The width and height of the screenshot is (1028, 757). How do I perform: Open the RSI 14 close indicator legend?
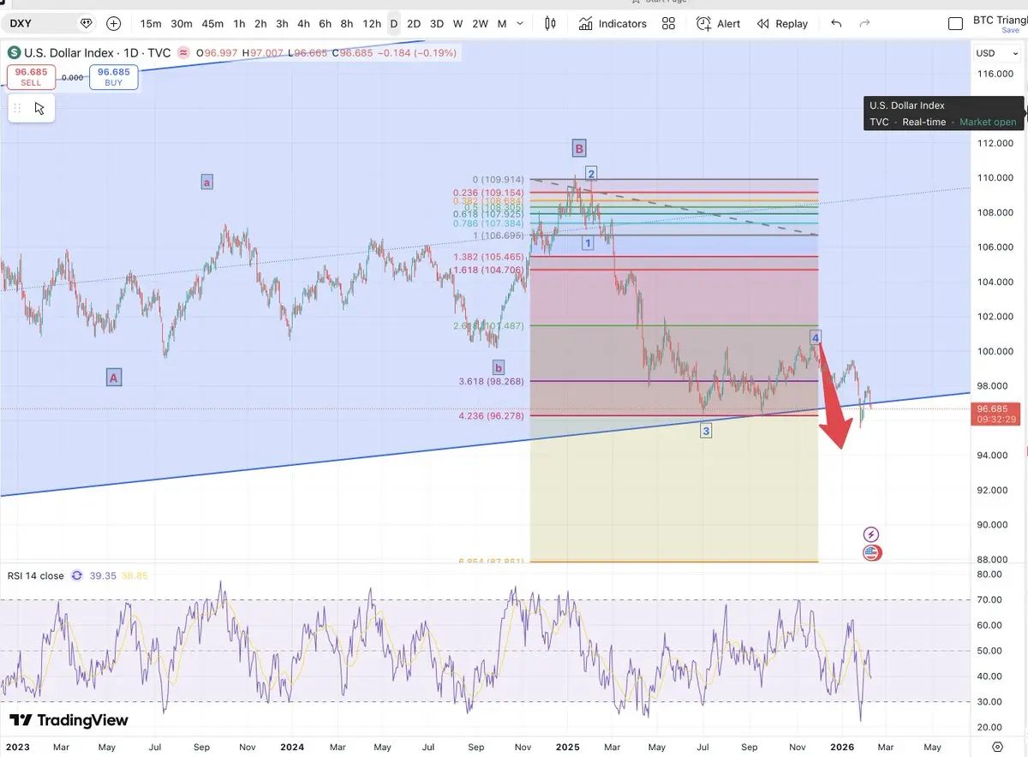[36, 575]
